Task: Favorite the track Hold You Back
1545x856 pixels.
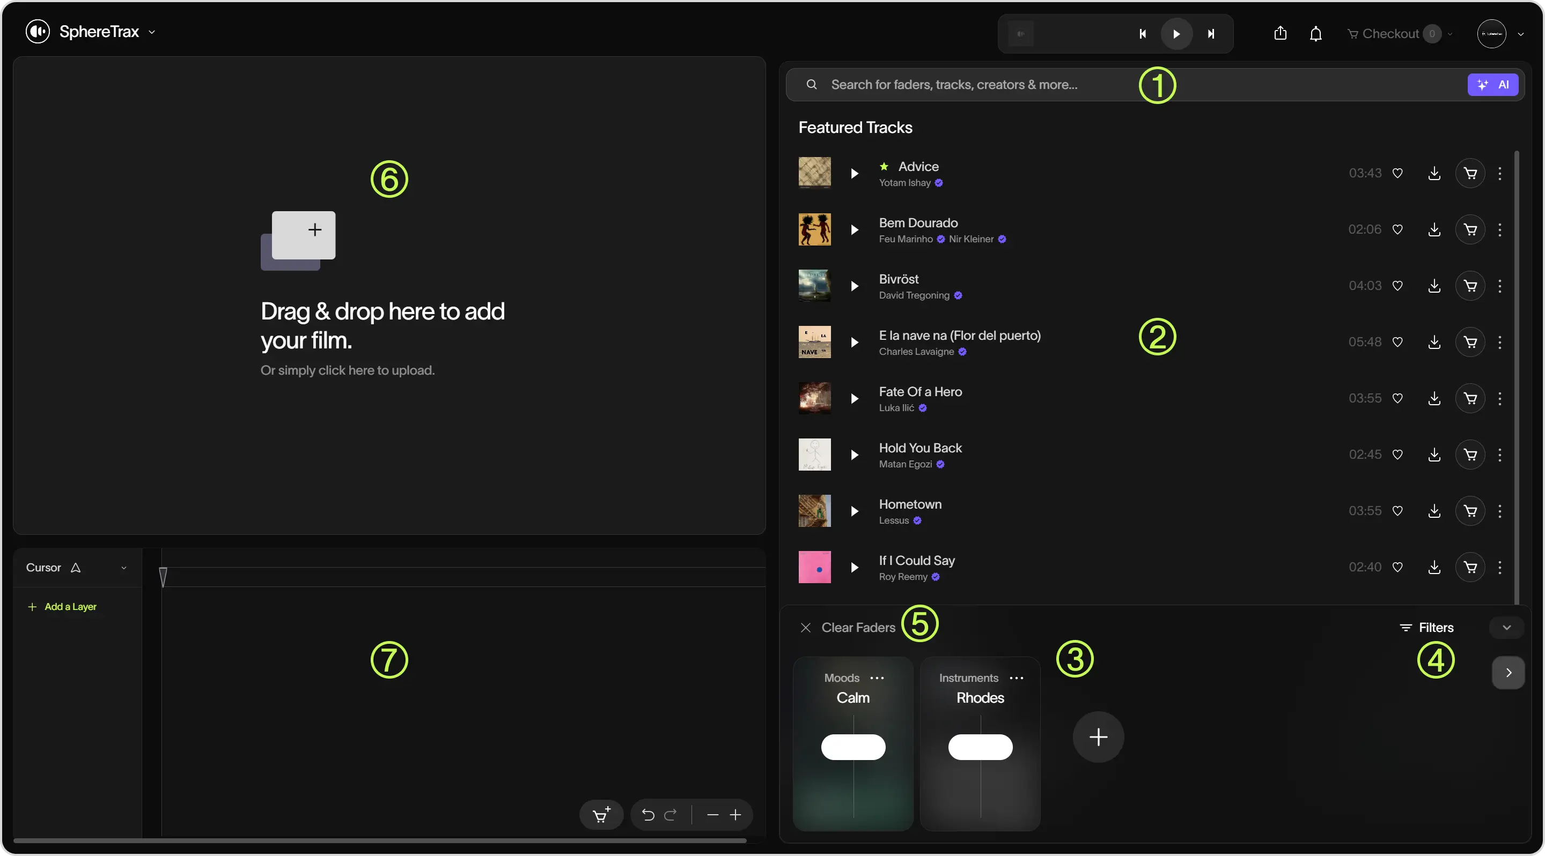Action: [1397, 455]
